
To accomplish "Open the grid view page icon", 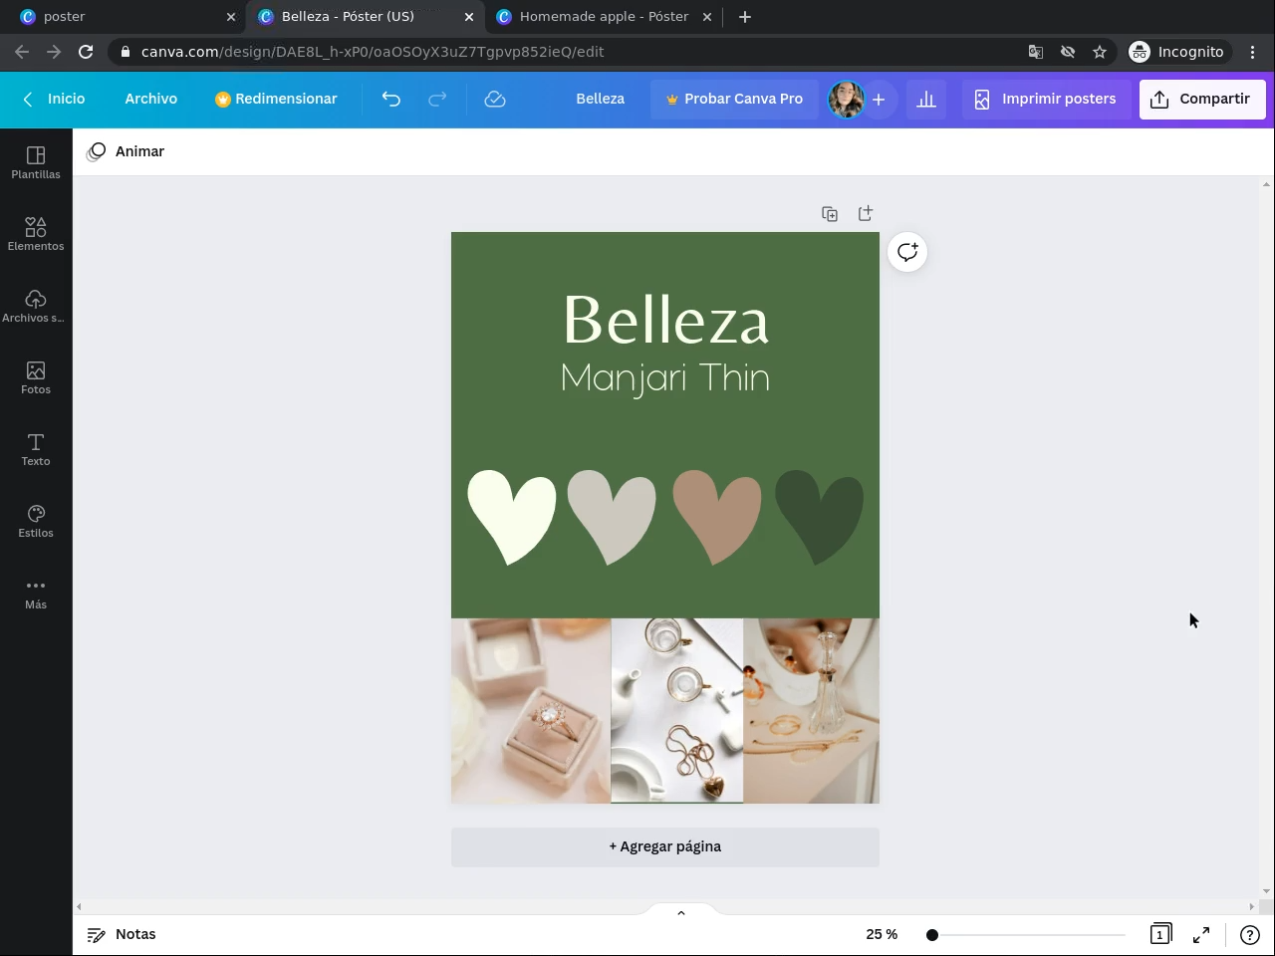I will [1160, 934].
